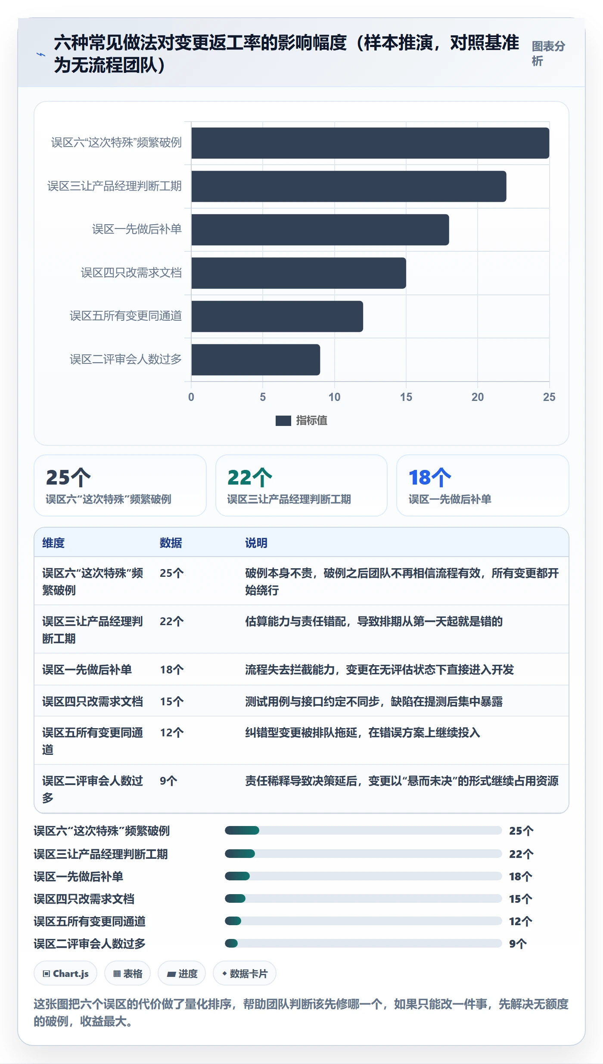The image size is (603, 1064).
Task: Open the "22个" stat card
Action: 301,485
